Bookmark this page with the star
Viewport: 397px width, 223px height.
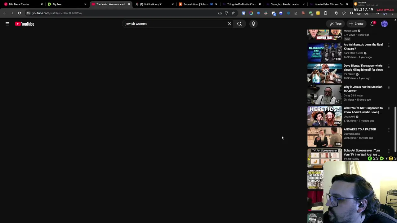click(x=233, y=13)
